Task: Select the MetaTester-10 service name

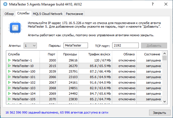Action: (x=23, y=66)
